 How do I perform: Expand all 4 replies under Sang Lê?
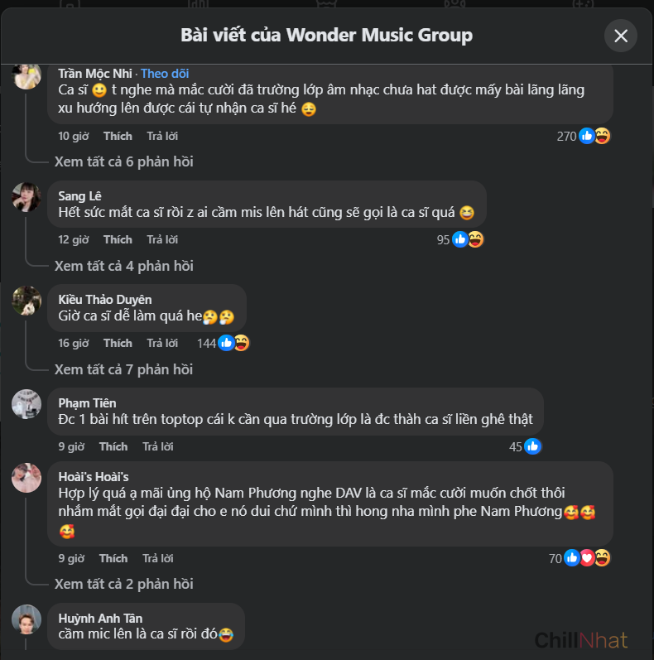point(123,266)
